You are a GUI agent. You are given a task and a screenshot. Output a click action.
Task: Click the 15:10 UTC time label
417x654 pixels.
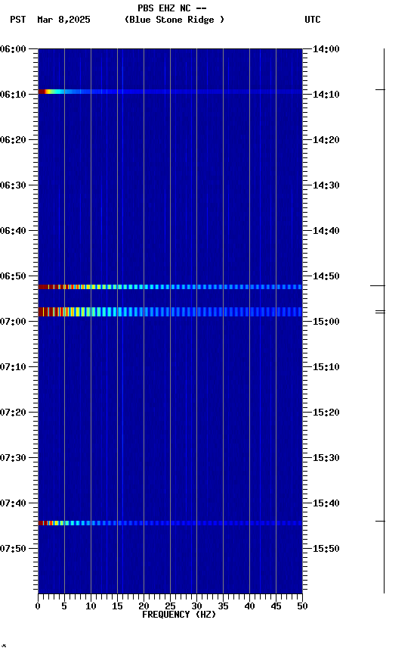coord(326,367)
